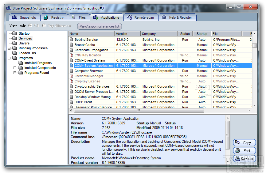
Task: Click the Startup folder icon in tree
Action: click(14, 33)
